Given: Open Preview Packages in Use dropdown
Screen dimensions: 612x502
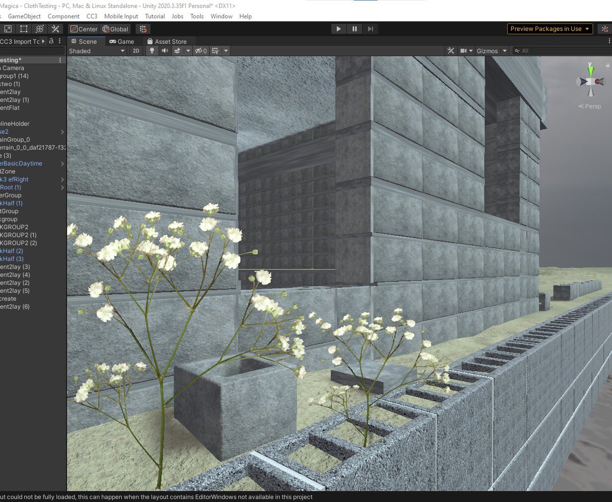Looking at the screenshot, I should pos(550,29).
